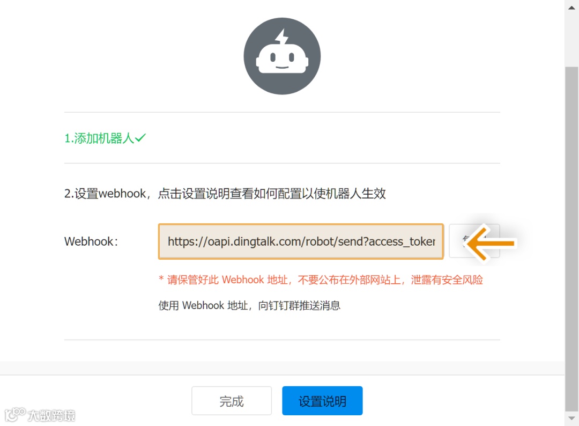This screenshot has height=426, width=579.
Task: Click the green checkmark next to 添加机器人
Action: coord(140,137)
